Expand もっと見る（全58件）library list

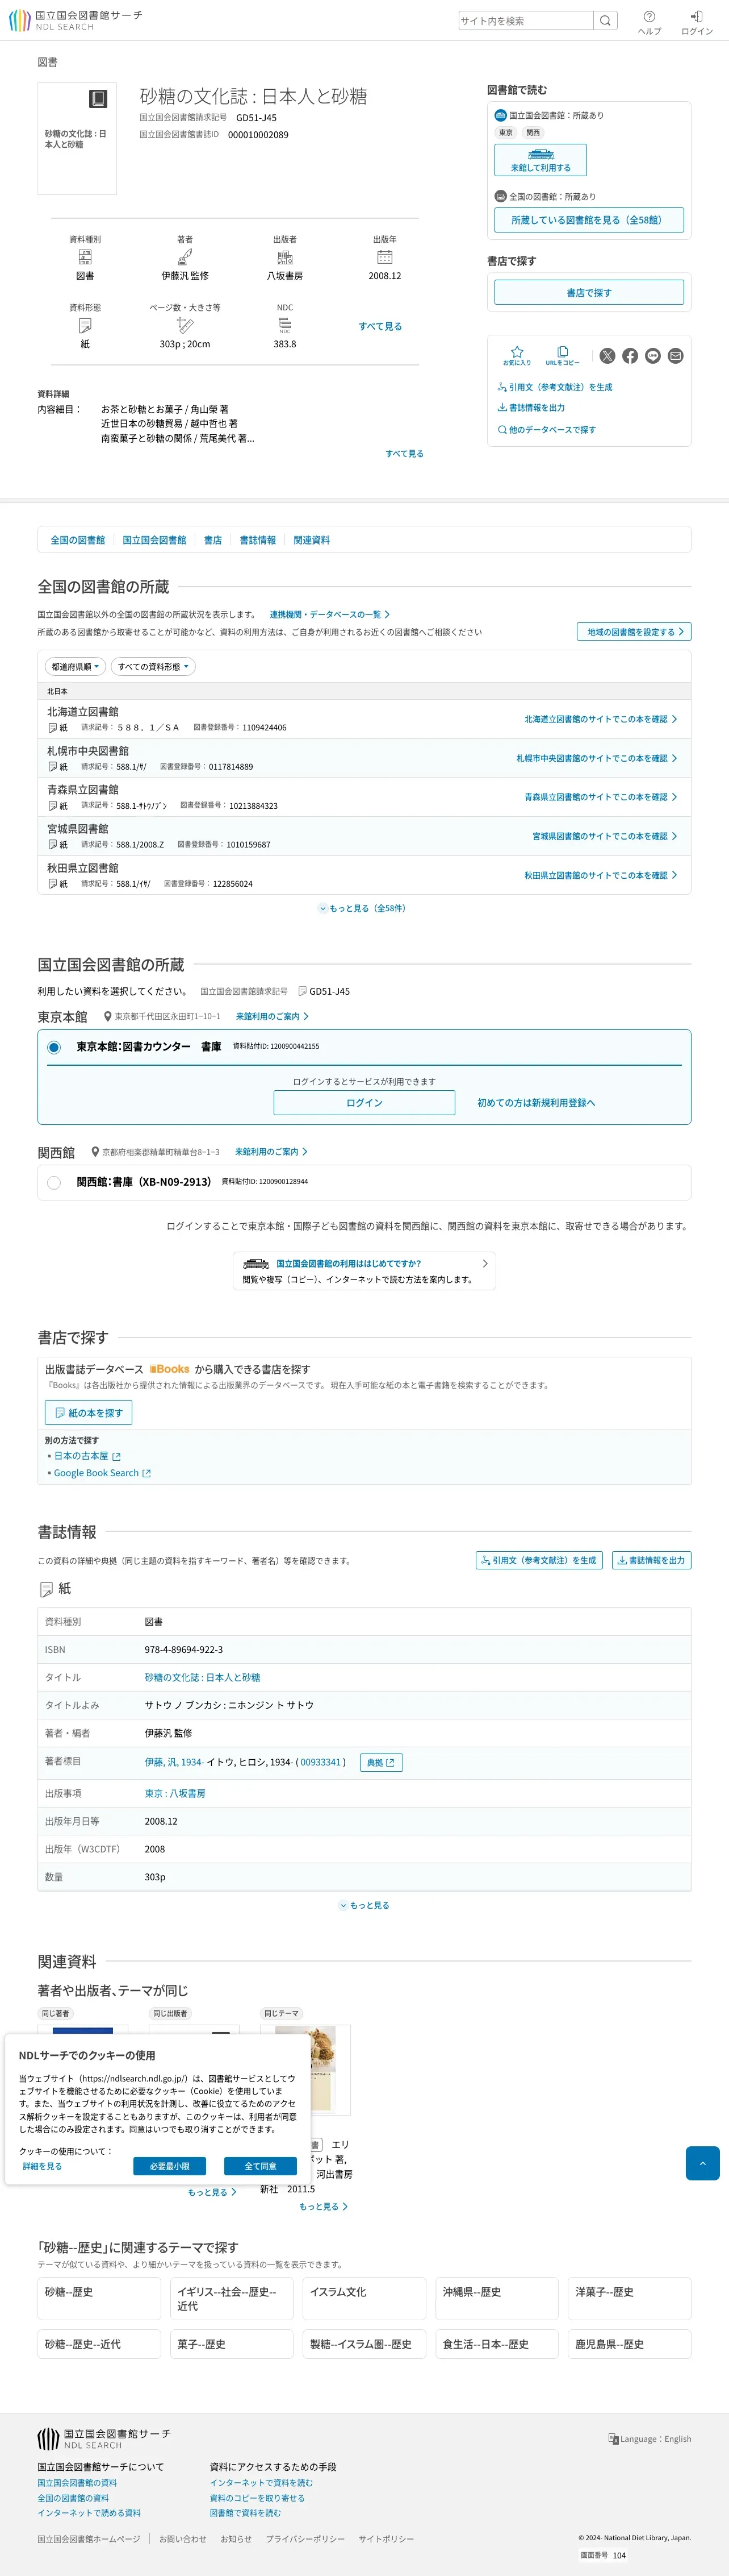click(362, 908)
